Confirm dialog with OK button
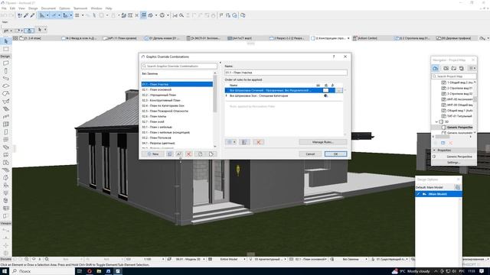 [x=335, y=154]
